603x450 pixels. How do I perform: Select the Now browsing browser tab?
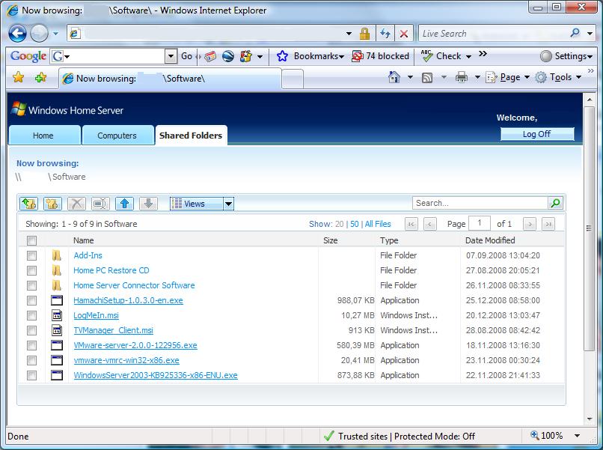tap(170, 79)
